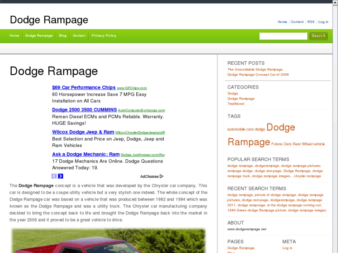
Task: Select the Dodge category
Action: [x=233, y=93]
